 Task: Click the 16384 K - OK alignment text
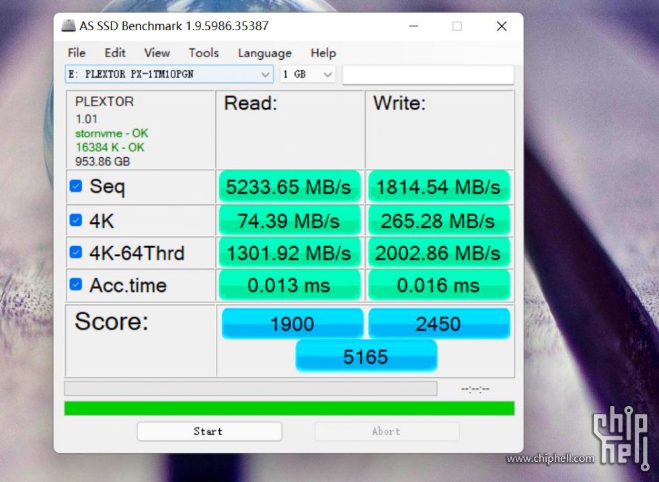click(110, 147)
